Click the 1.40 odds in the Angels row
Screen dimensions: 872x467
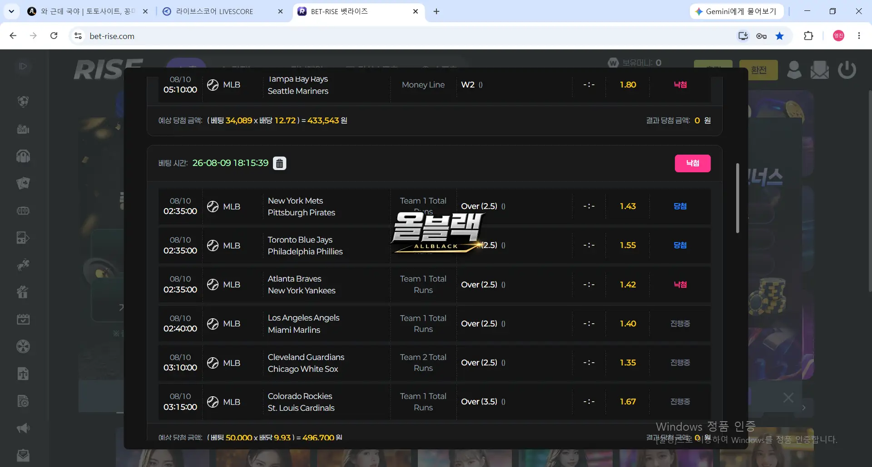point(628,324)
